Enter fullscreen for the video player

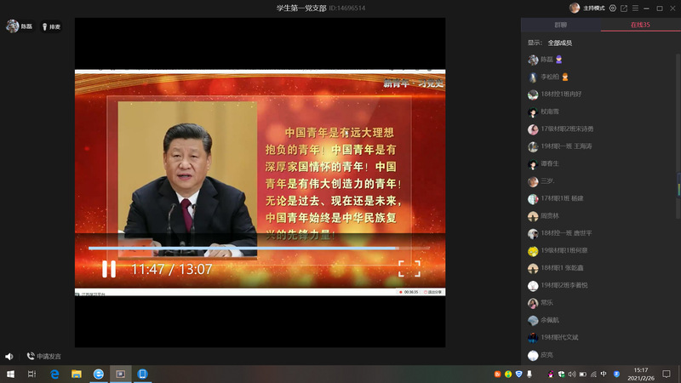(409, 269)
